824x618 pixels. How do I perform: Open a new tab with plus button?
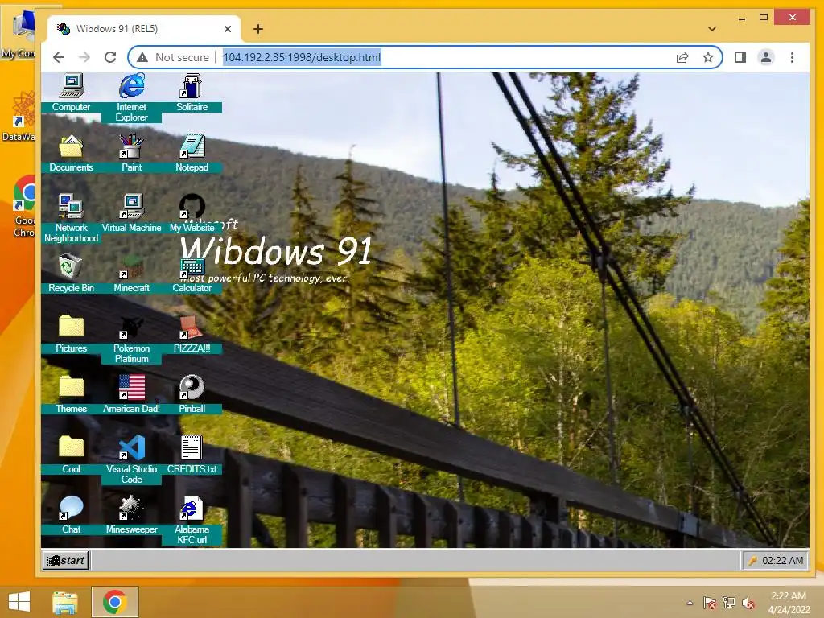pyautogui.click(x=258, y=29)
